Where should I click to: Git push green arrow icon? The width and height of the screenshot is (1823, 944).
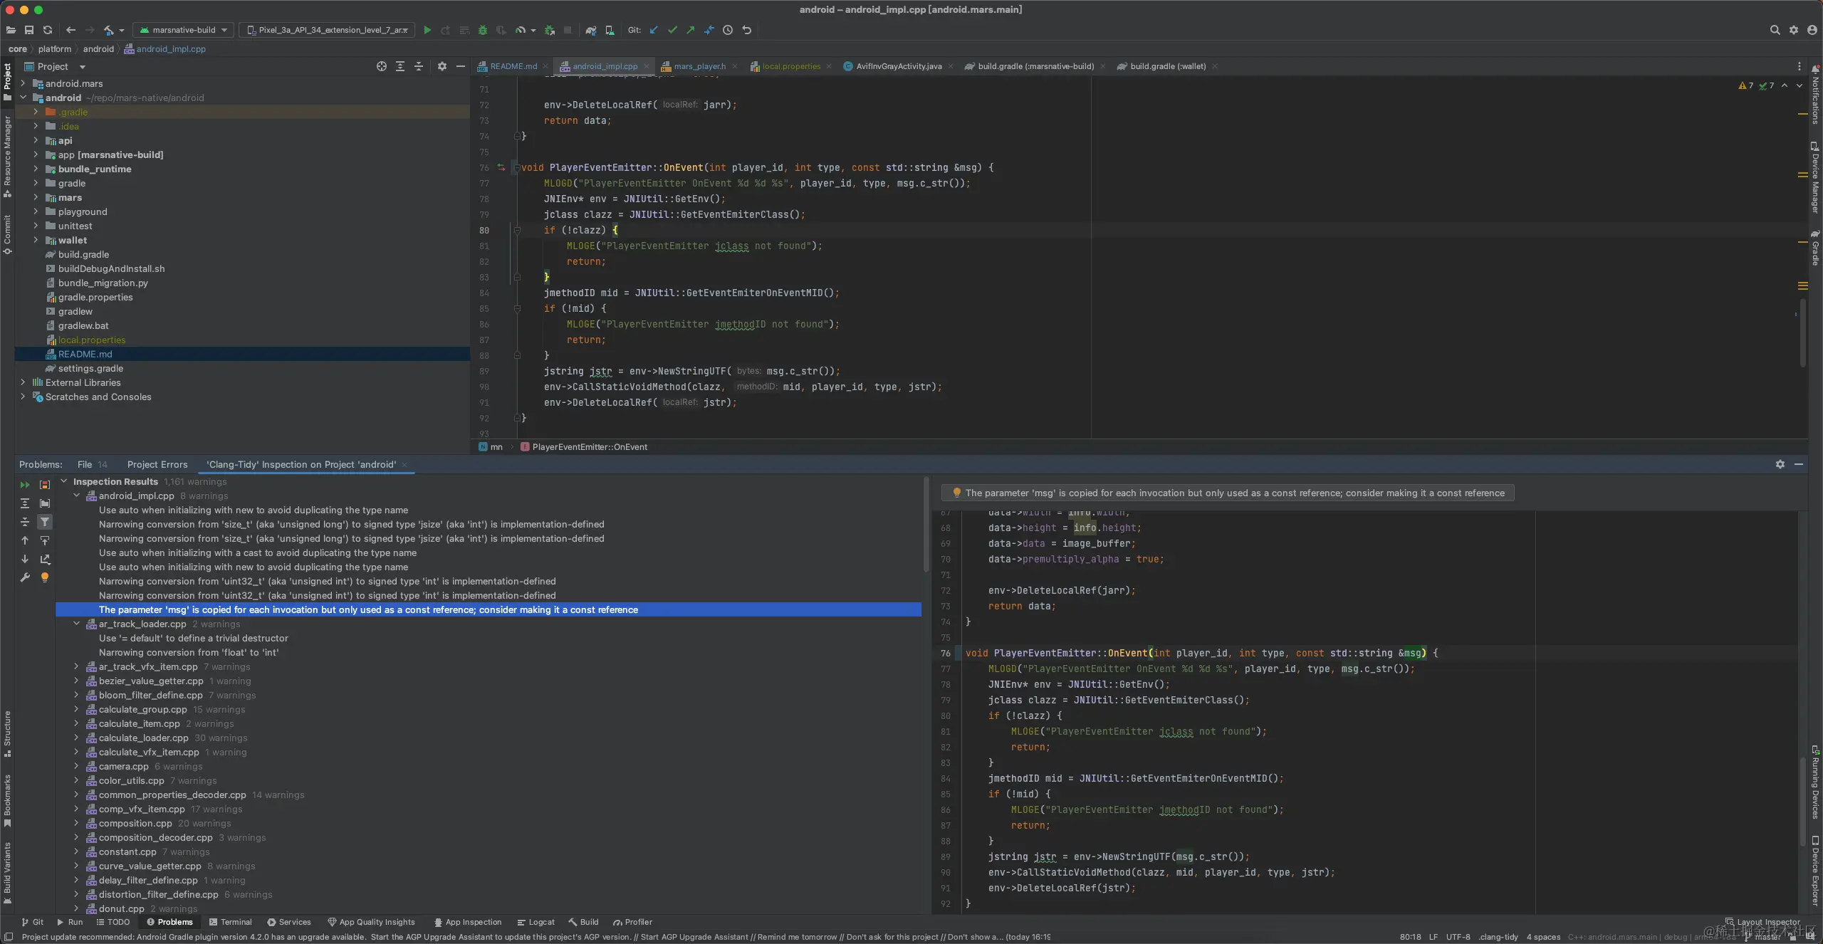(x=691, y=30)
